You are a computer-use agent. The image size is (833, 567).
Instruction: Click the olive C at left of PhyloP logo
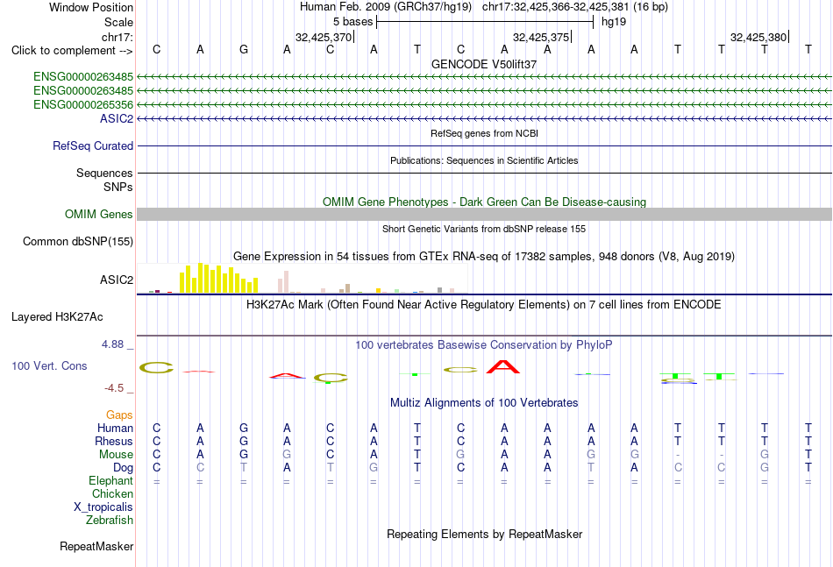156,367
